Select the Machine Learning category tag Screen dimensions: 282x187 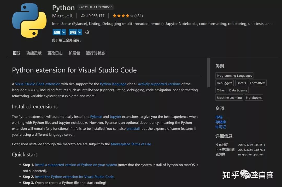[229, 97]
